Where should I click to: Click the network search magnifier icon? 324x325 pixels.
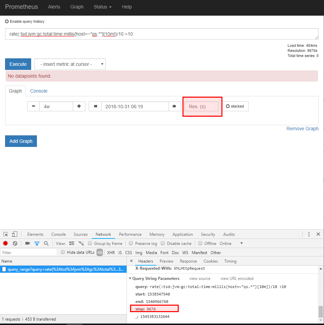click(x=45, y=243)
